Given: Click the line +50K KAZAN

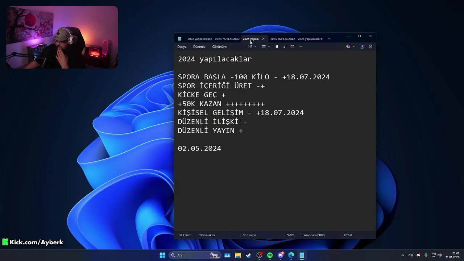Looking at the screenshot, I should 221,104.
